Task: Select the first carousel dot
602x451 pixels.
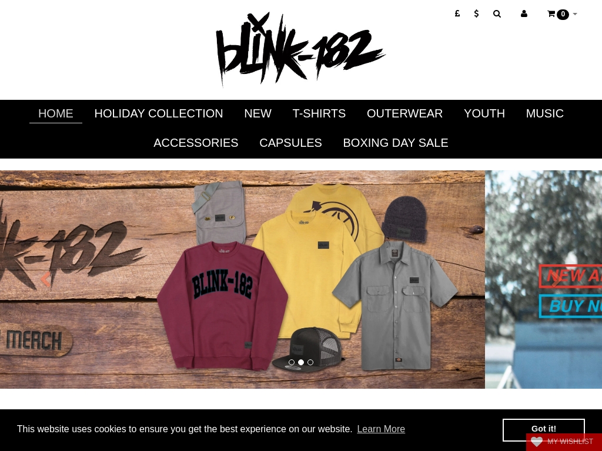Action: [x=292, y=362]
